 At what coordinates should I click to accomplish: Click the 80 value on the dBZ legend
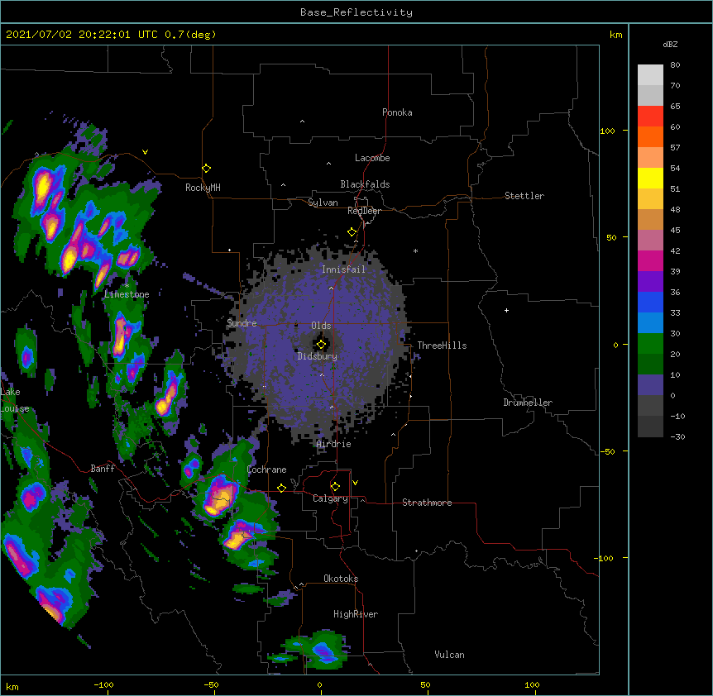675,65
